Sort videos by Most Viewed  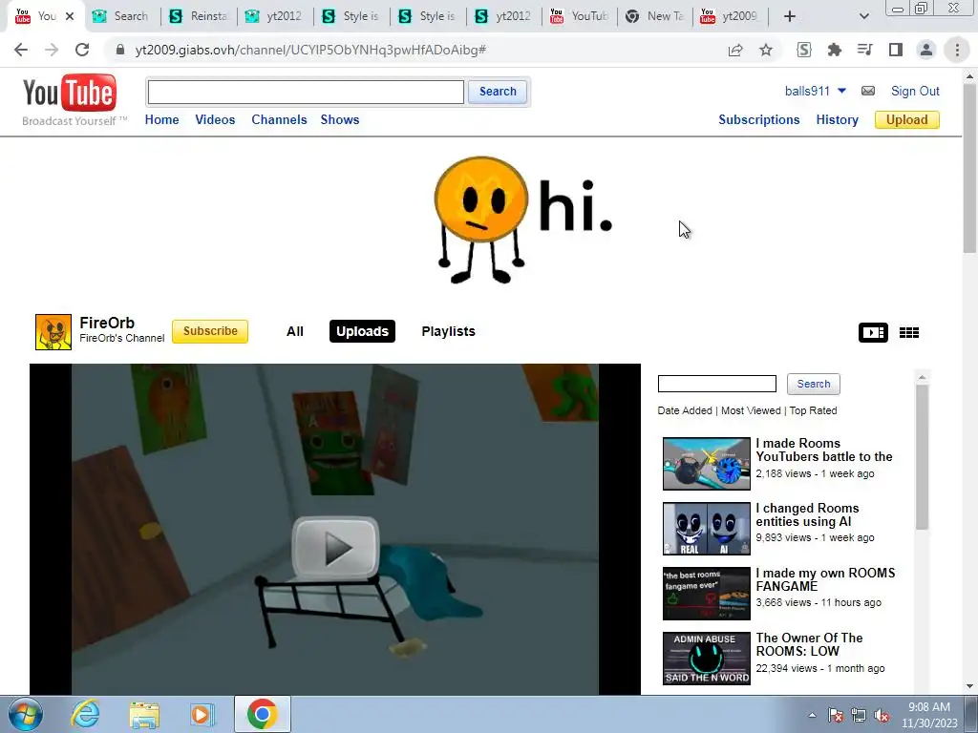(x=751, y=410)
